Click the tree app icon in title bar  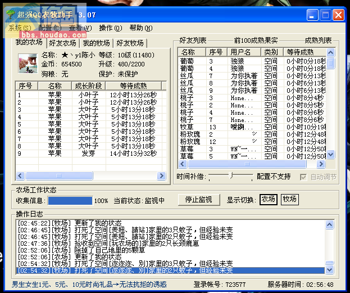[x=10, y=15]
